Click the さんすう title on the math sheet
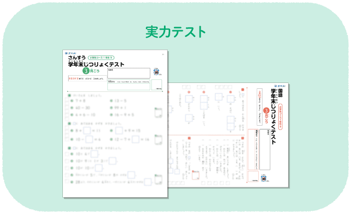 coord(78,58)
